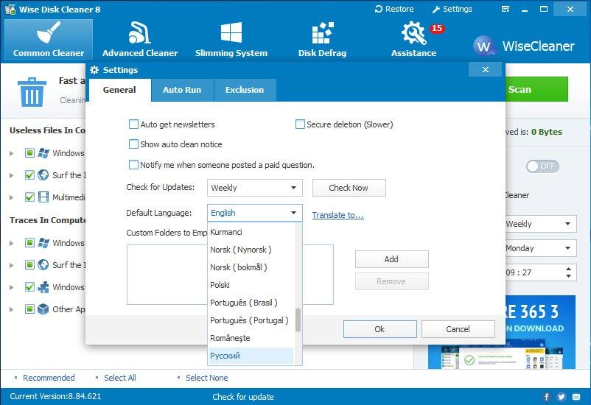
Task: Select Русский from the language list
Action: pos(251,356)
